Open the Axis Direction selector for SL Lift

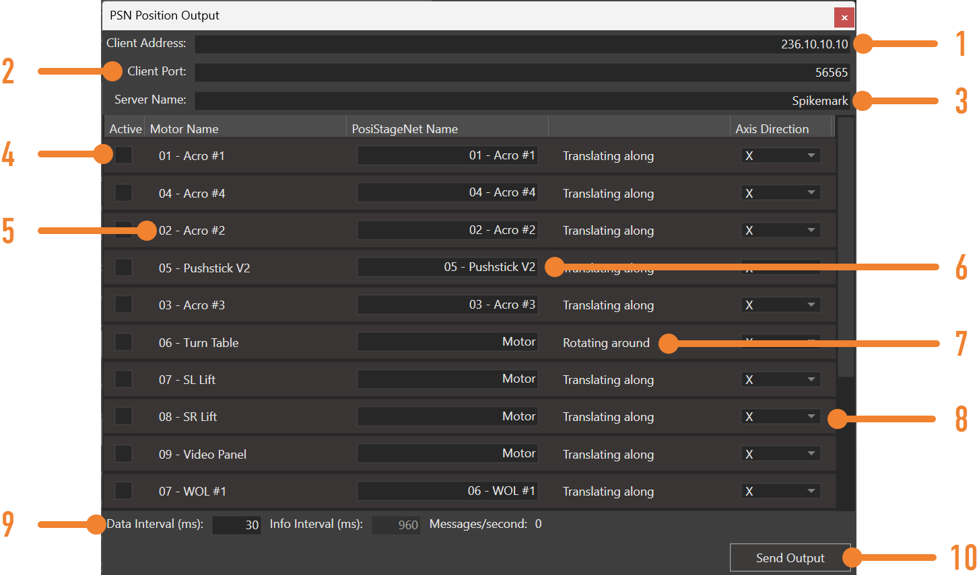pos(780,379)
